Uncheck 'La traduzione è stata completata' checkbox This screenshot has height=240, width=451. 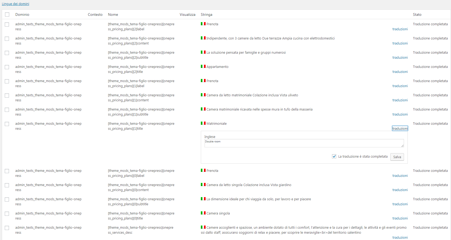pyautogui.click(x=334, y=156)
